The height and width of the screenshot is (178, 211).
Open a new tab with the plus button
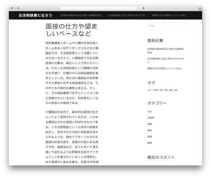[x=200, y=9]
